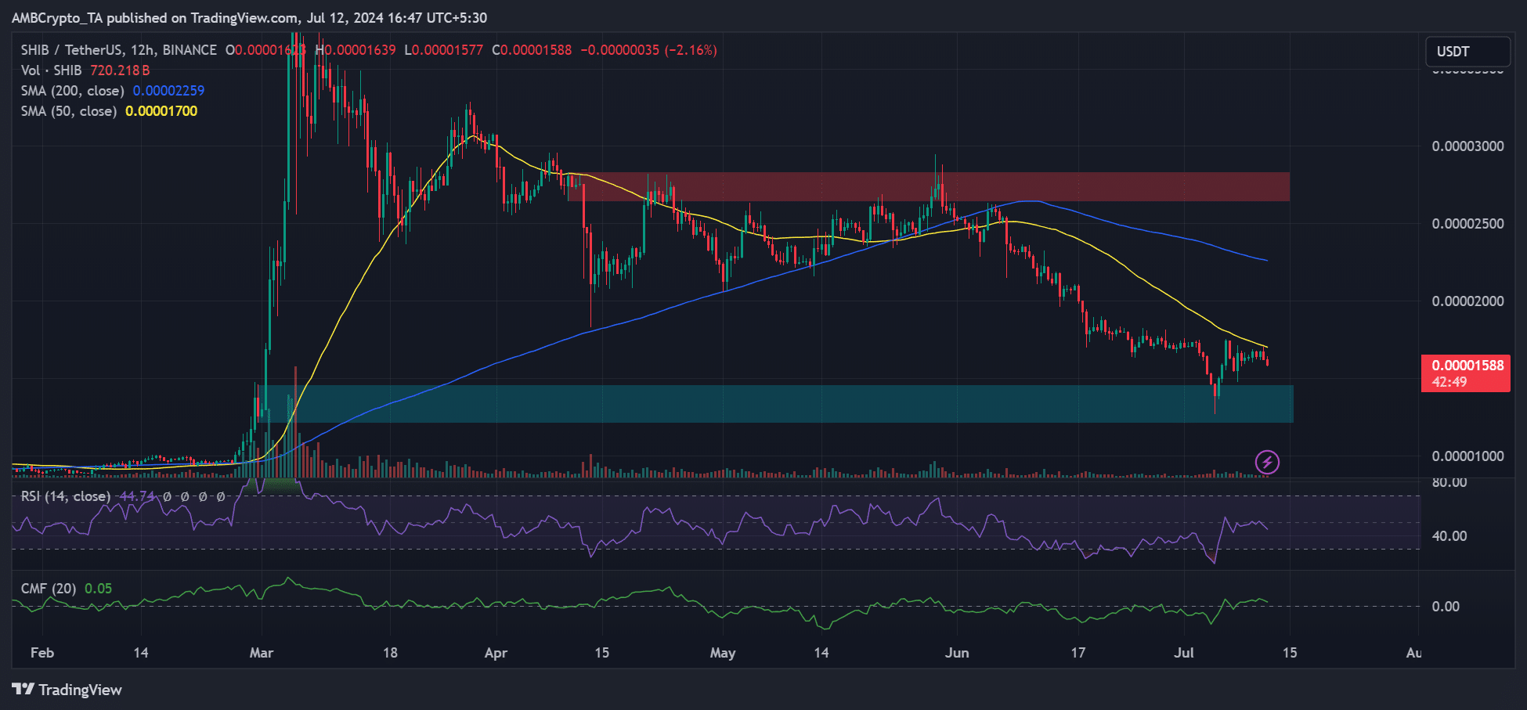Click the Feb date on time axis
1527x710 pixels.
(x=42, y=653)
